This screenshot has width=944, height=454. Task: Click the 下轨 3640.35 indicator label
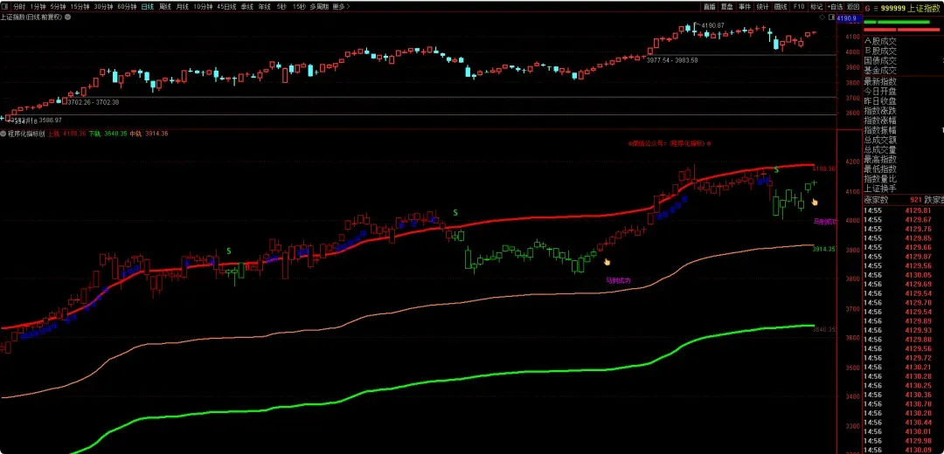pyautogui.click(x=108, y=134)
